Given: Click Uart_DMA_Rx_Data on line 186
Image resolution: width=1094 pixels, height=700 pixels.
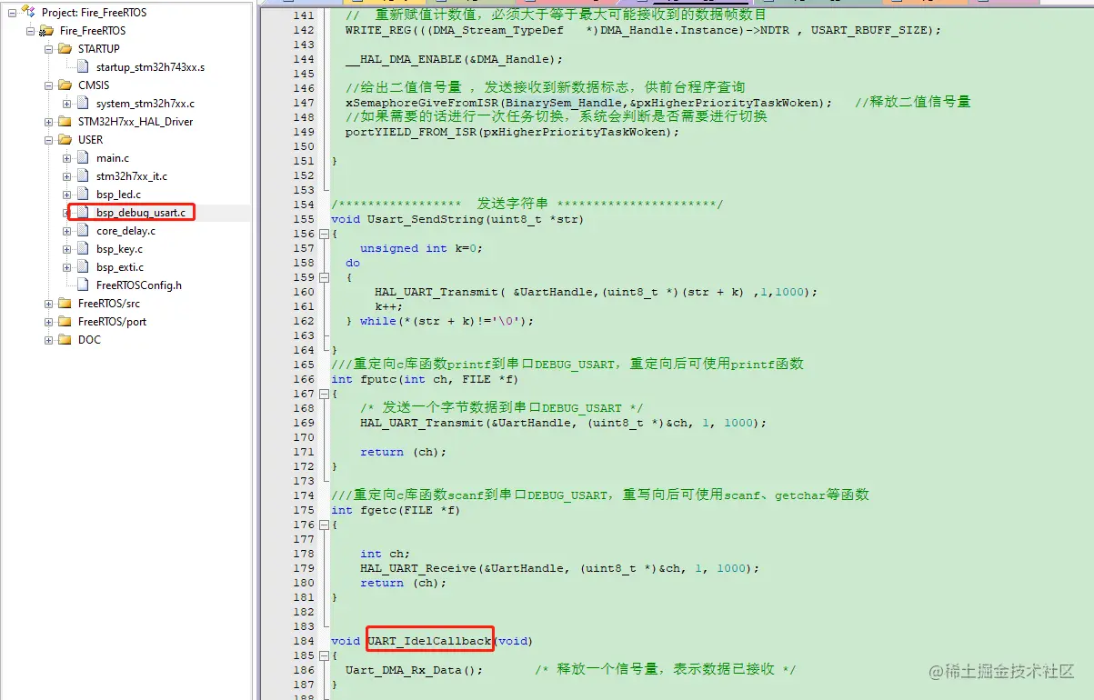Looking at the screenshot, I should click(404, 670).
